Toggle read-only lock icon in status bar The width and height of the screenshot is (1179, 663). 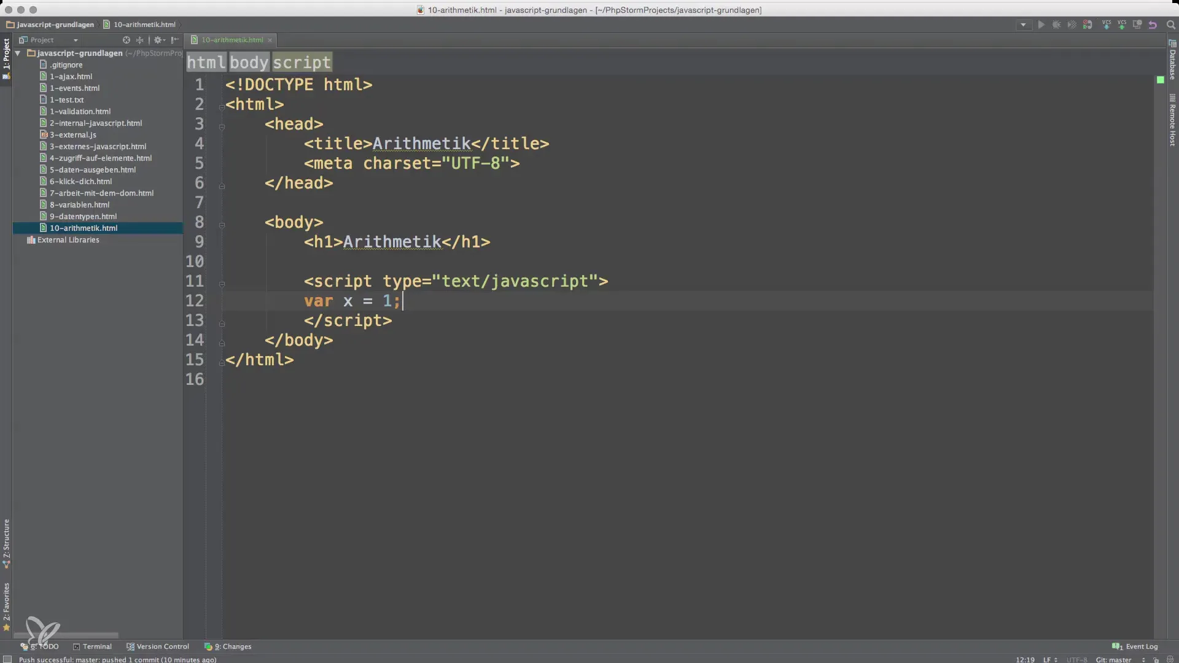click(x=1156, y=659)
